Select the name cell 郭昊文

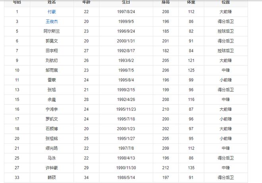click(52, 41)
